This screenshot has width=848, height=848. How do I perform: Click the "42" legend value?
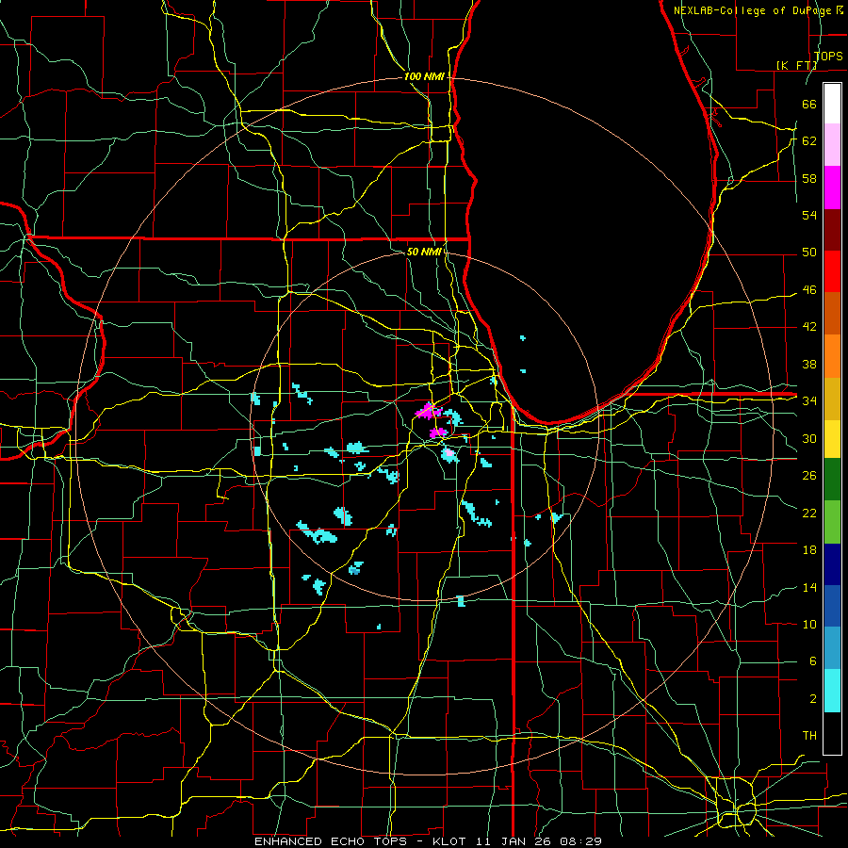(809, 326)
